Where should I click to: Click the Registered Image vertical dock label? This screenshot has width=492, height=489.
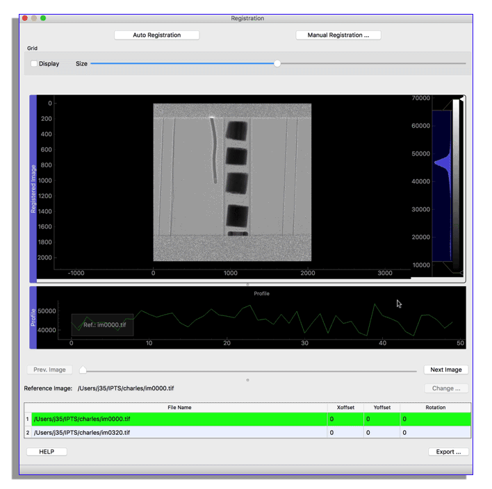pyautogui.click(x=33, y=188)
